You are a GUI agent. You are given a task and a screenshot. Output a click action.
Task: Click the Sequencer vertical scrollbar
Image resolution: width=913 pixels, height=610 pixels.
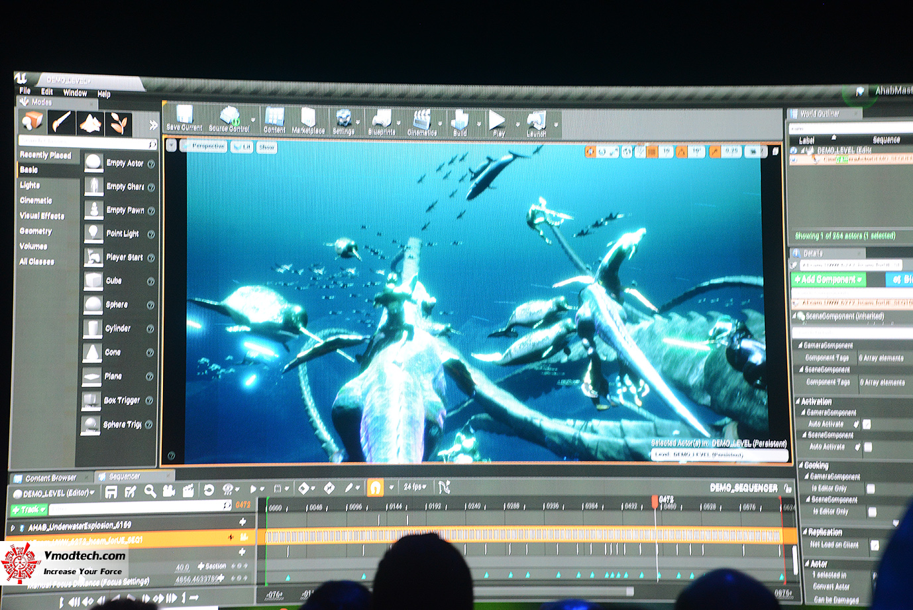tap(795, 561)
